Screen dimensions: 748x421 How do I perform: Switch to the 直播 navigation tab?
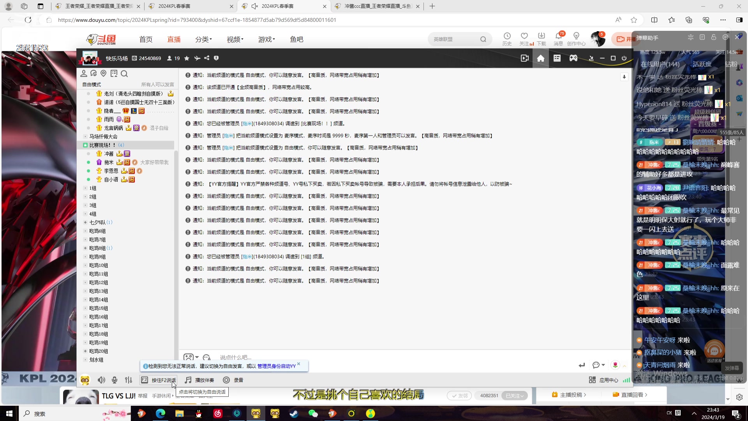174,39
